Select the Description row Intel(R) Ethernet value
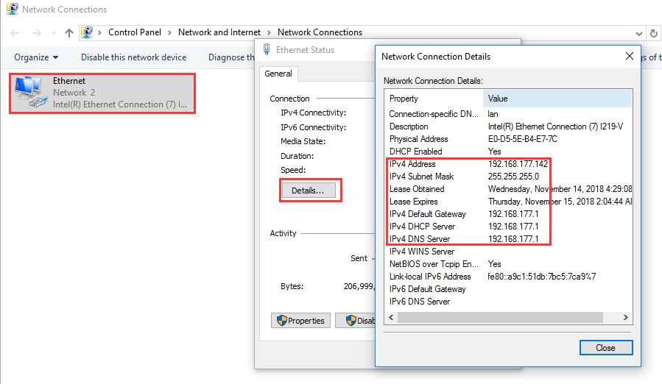 (555, 127)
